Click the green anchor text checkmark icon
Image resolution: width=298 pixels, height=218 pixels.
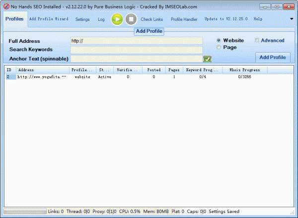click(207, 59)
